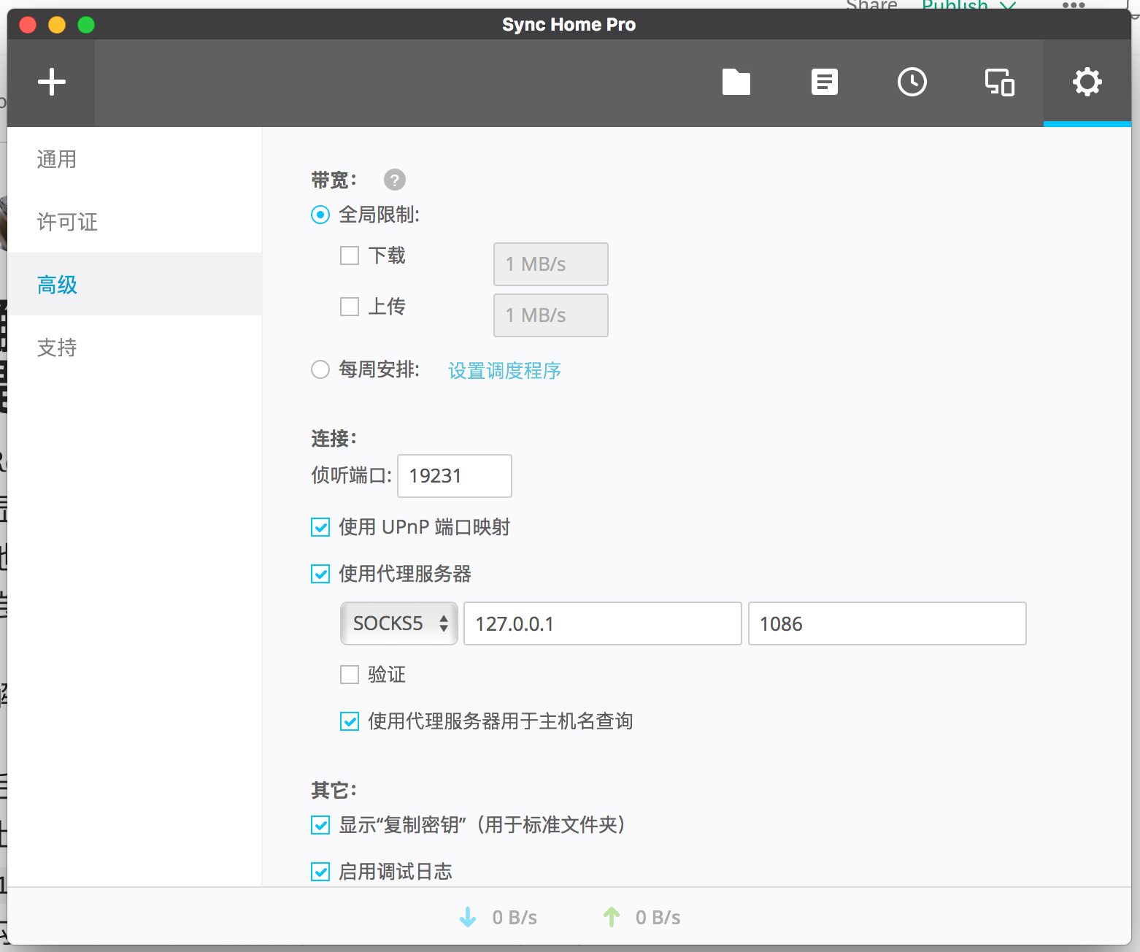Click the 连接 section heading
1140x952 pixels.
(x=334, y=438)
